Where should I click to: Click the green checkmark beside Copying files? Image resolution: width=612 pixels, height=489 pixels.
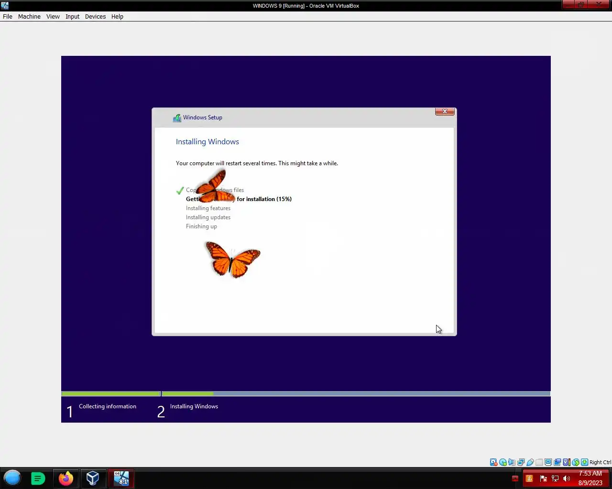(x=180, y=191)
